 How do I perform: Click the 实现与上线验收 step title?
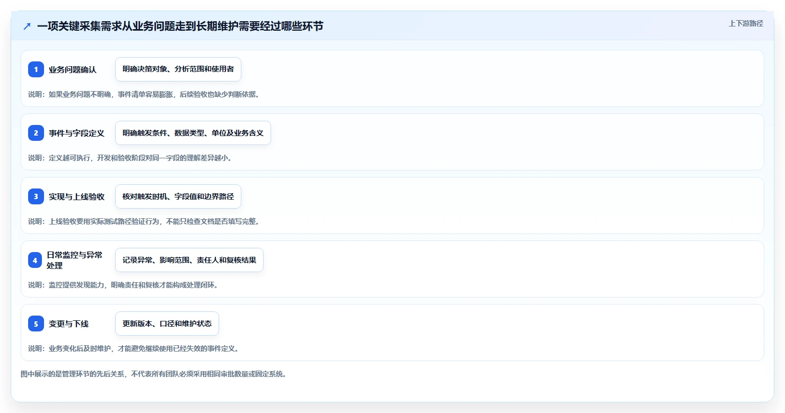pos(76,196)
